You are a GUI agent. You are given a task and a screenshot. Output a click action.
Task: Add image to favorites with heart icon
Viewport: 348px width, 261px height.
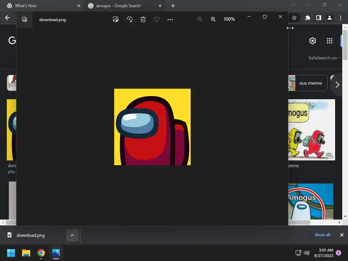coord(157,19)
